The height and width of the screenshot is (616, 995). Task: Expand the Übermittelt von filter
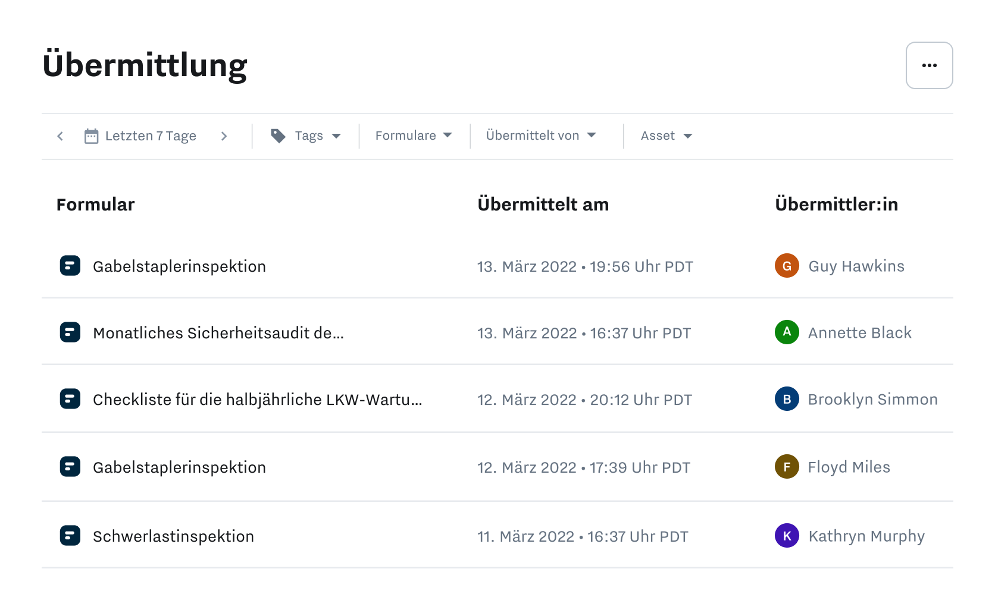pos(540,136)
